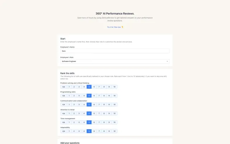
Task: Select the highlighted 5 for Adaptability
Action: coord(89,131)
